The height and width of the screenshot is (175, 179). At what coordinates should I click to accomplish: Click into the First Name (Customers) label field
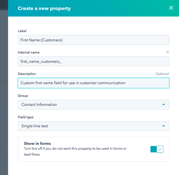[x=93, y=40]
